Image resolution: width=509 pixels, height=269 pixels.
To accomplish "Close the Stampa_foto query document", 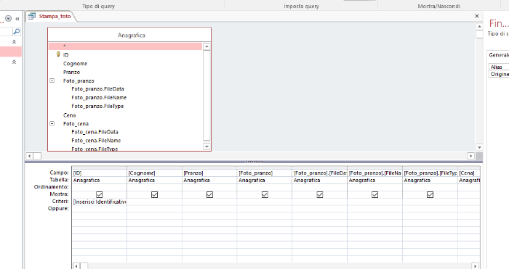I will tap(476, 16).
